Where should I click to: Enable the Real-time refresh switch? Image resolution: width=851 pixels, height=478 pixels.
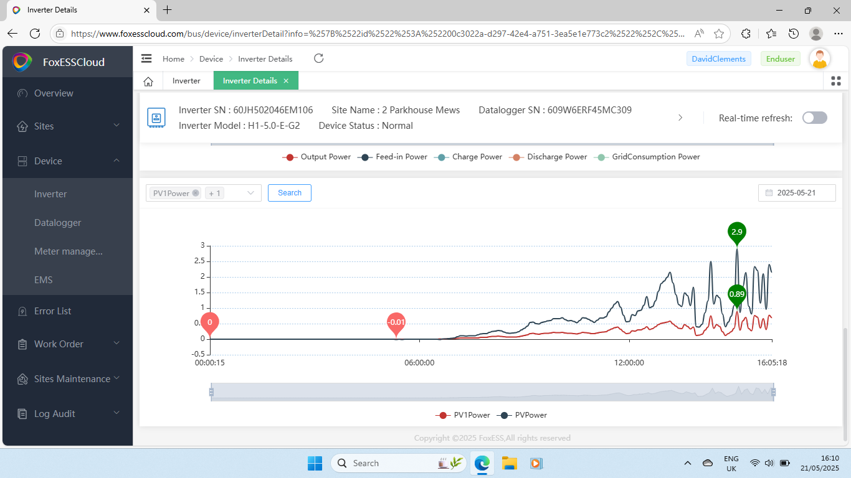pyautogui.click(x=814, y=118)
